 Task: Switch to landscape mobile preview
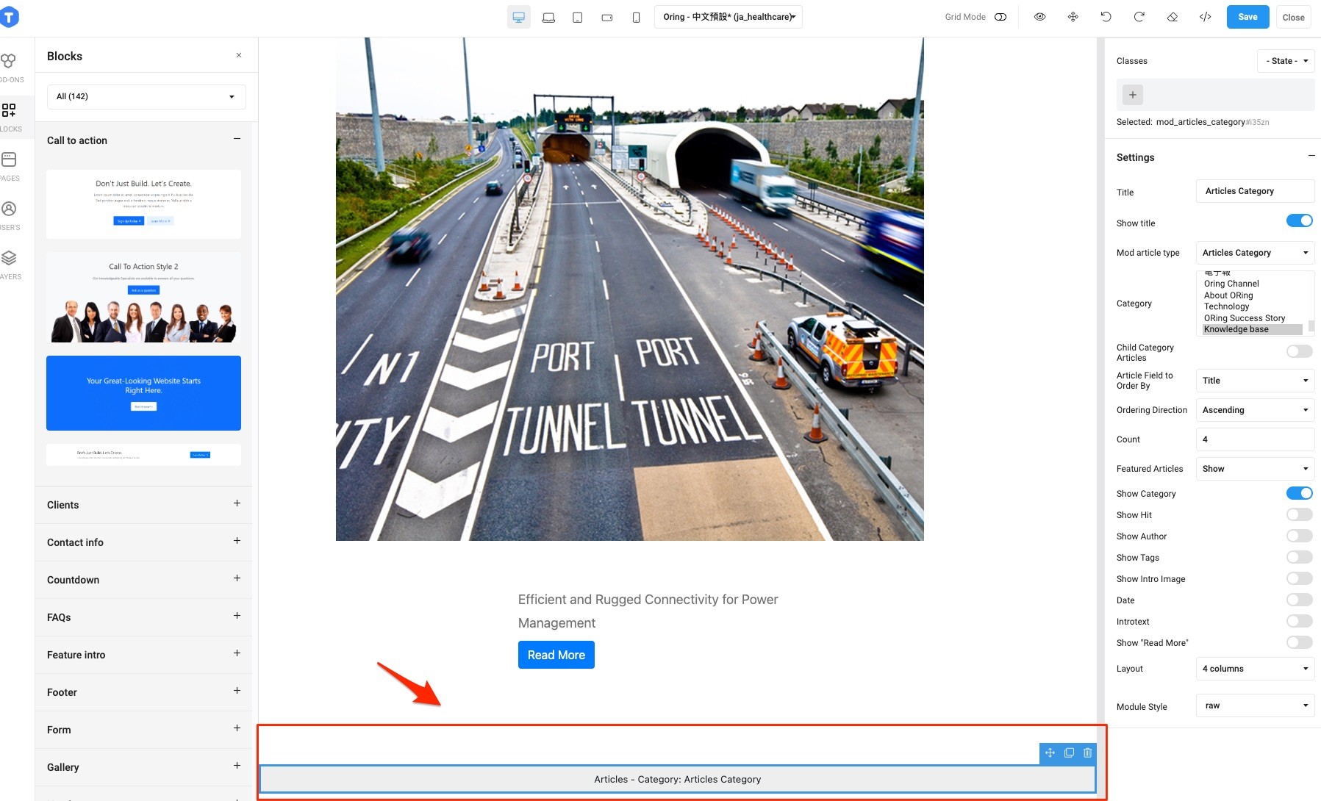click(x=607, y=17)
